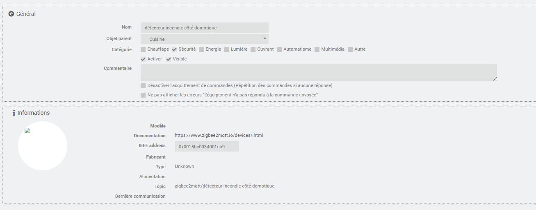
Task: Click the Général back arrow icon
Action: [11, 14]
